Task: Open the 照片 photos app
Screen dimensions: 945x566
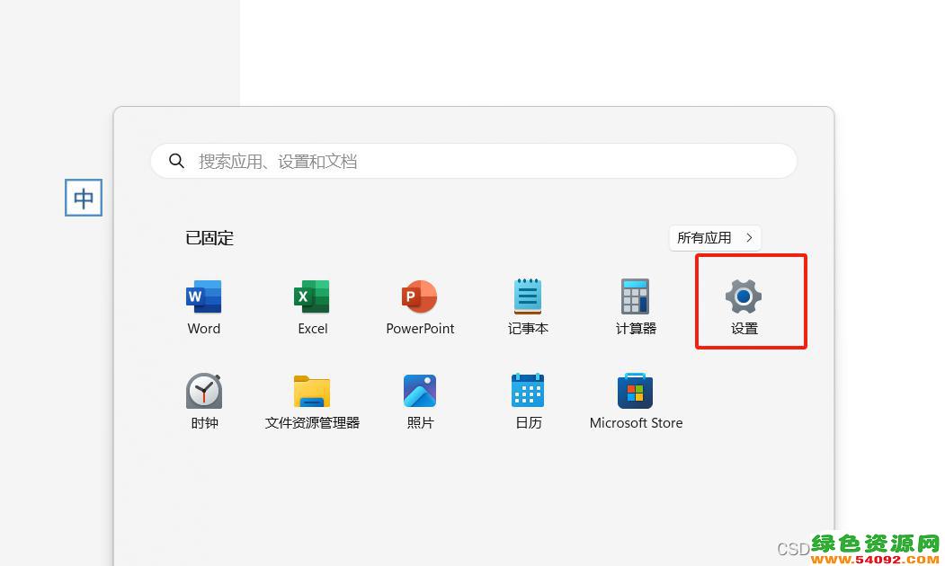Action: 420,391
